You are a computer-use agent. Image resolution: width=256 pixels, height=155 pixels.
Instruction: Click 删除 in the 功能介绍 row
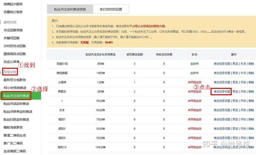click(251, 64)
